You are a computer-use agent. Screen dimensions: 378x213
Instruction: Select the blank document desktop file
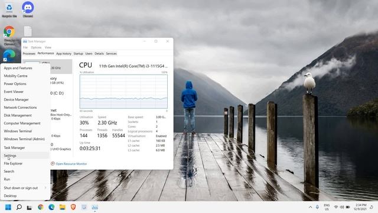point(28,31)
